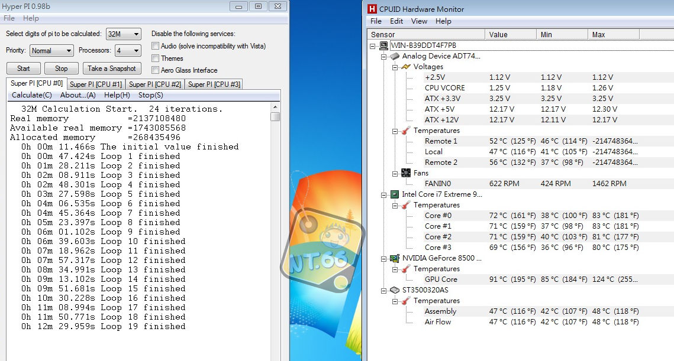Click the Sensor column header
Viewport: 674px width, 361px height.
click(x=427, y=34)
